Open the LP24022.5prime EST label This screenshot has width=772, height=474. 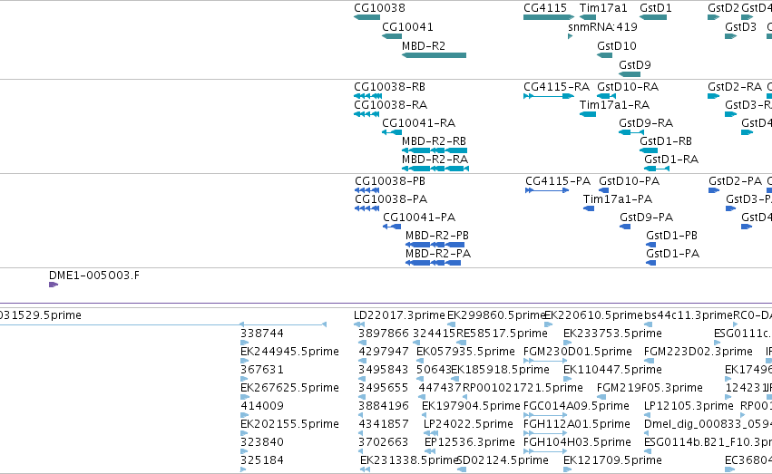[468, 424]
